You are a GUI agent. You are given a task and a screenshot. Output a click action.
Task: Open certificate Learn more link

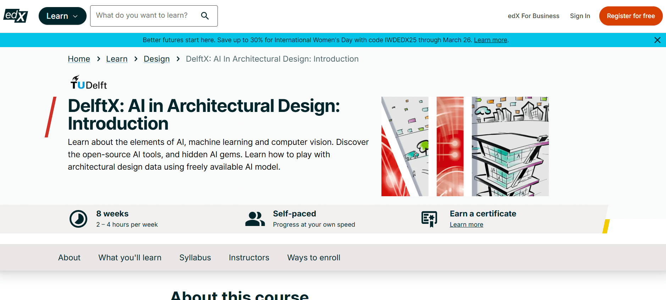466,225
